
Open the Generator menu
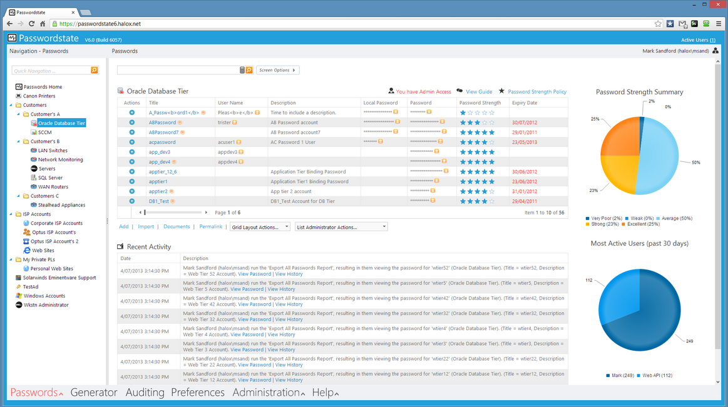[x=94, y=392]
